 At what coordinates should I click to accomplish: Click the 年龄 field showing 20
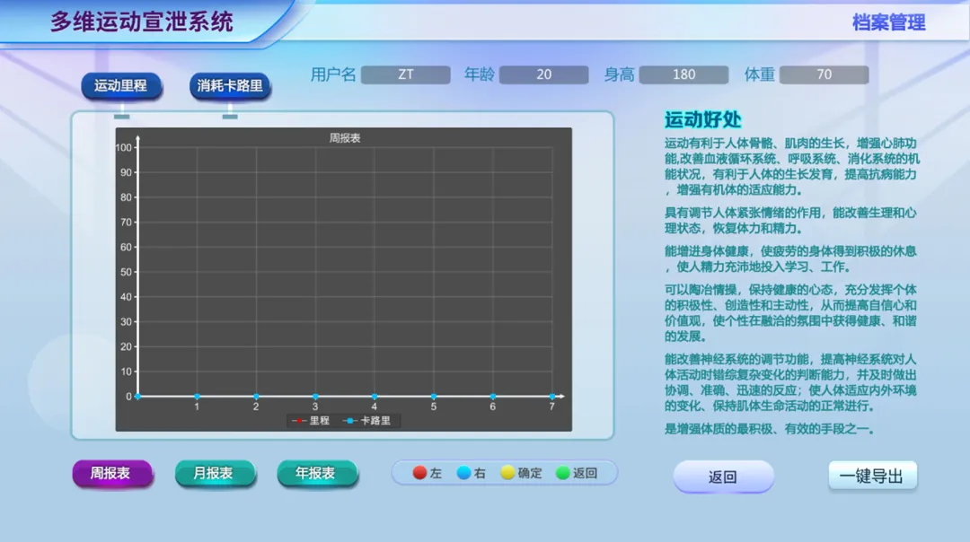(x=543, y=74)
